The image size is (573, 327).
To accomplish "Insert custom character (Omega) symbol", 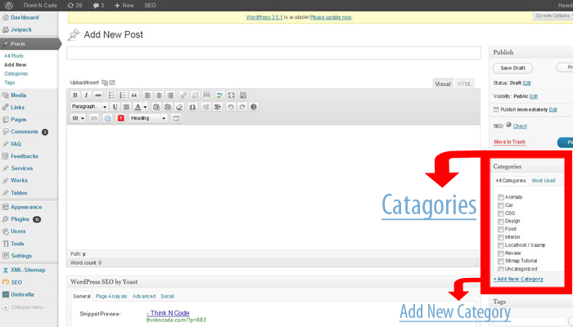I will [192, 107].
